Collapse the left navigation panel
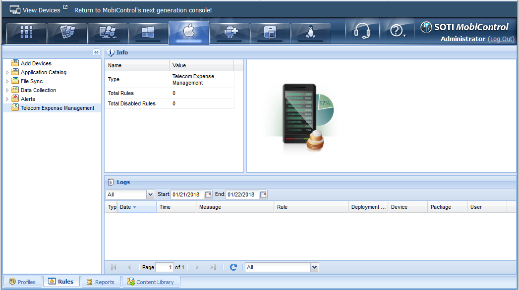The image size is (519, 290). tap(97, 52)
